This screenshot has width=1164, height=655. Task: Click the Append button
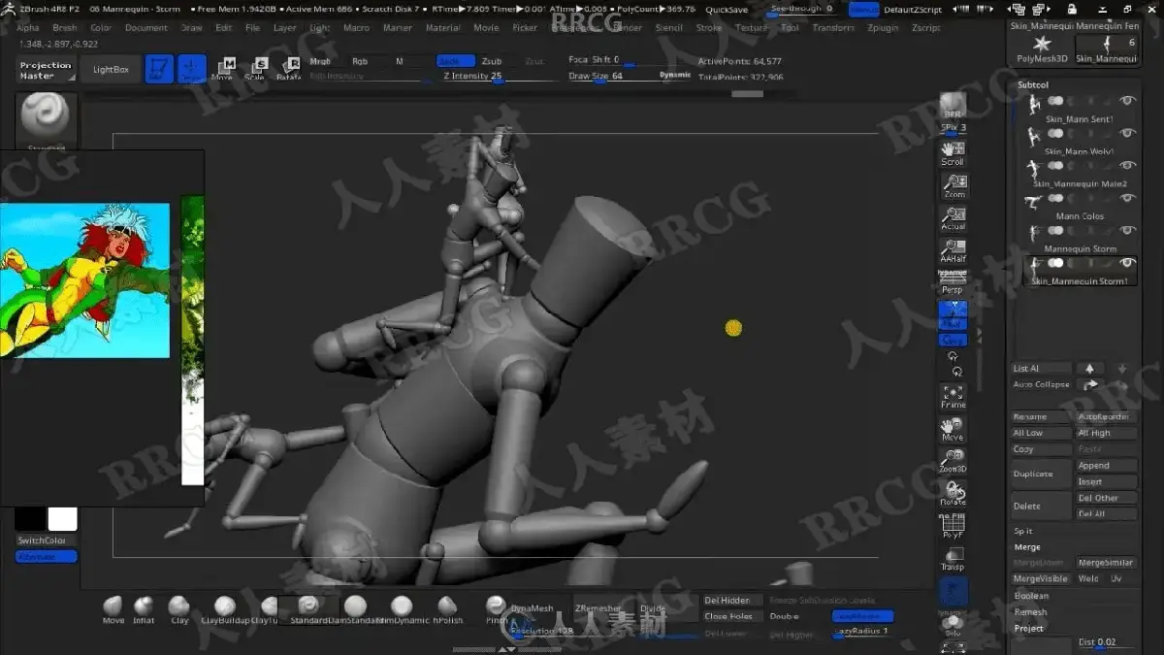click(x=1107, y=466)
